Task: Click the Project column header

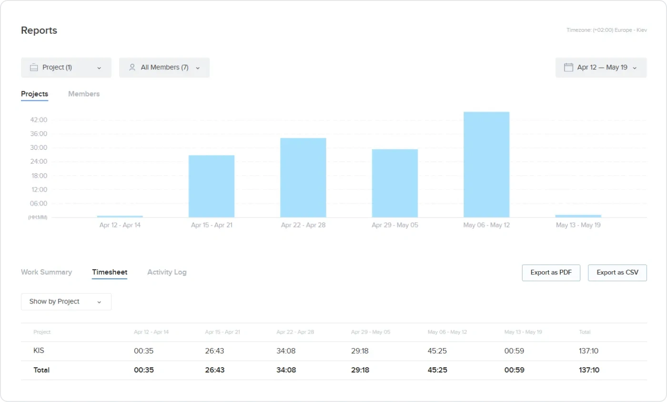Action: (x=42, y=332)
